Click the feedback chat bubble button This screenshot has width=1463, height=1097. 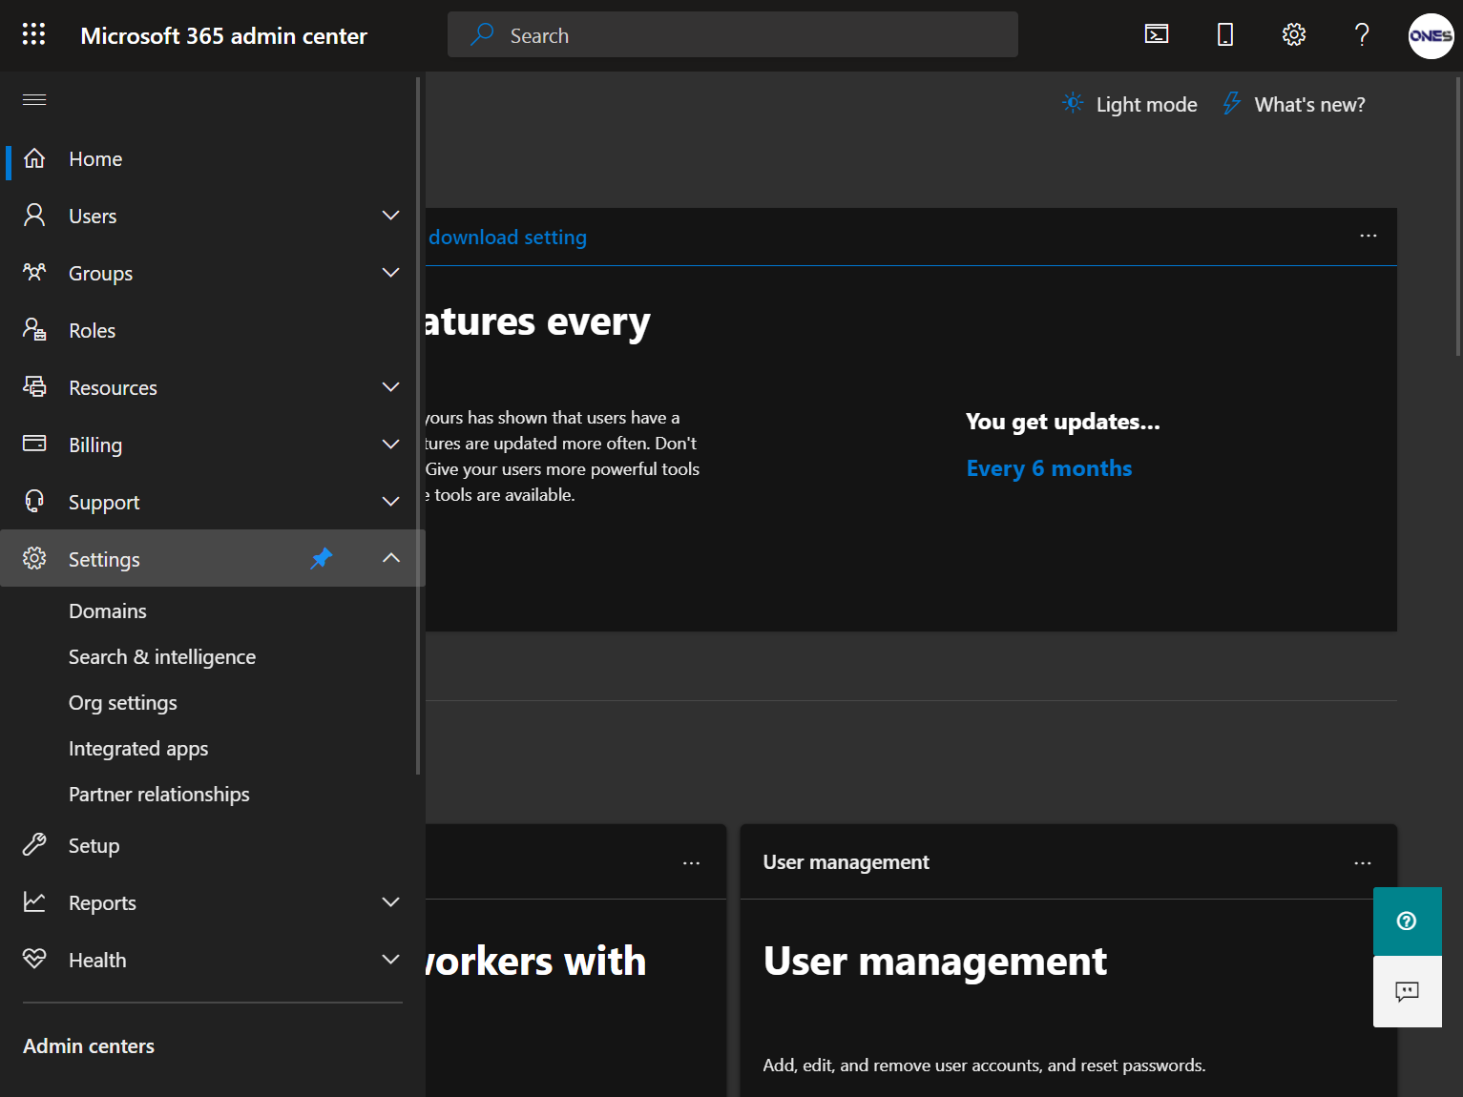(x=1407, y=992)
